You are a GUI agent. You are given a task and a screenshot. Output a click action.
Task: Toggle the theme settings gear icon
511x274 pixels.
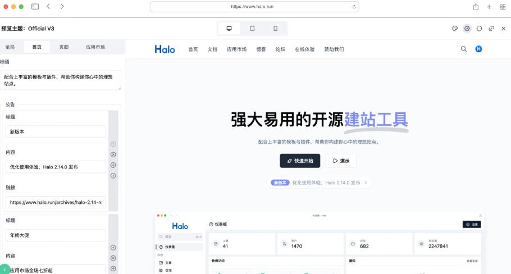[467, 29]
